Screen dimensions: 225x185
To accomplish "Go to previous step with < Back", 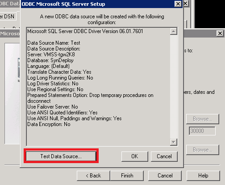I will [93, 176].
